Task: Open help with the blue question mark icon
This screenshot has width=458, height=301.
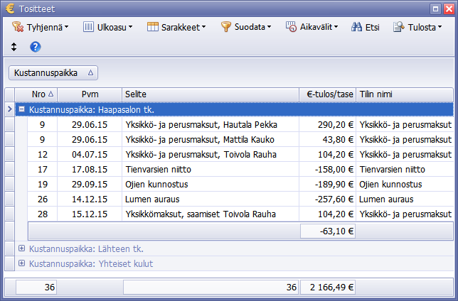Action: [36, 47]
